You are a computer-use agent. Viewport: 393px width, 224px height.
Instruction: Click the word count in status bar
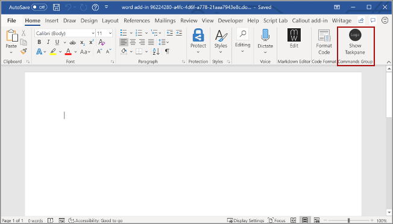36,221
